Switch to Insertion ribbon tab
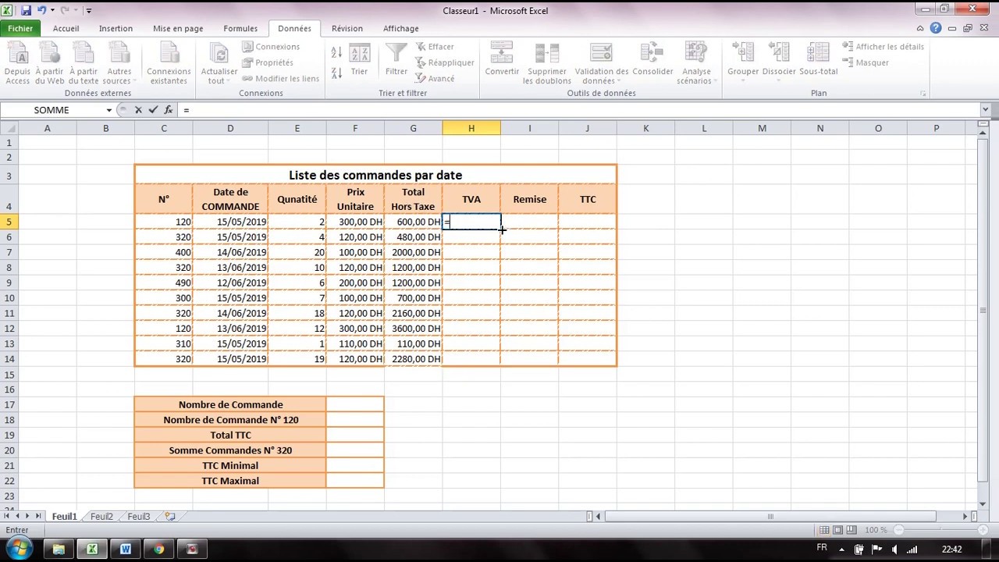Screen dimensions: 999x562 pyautogui.click(x=116, y=28)
